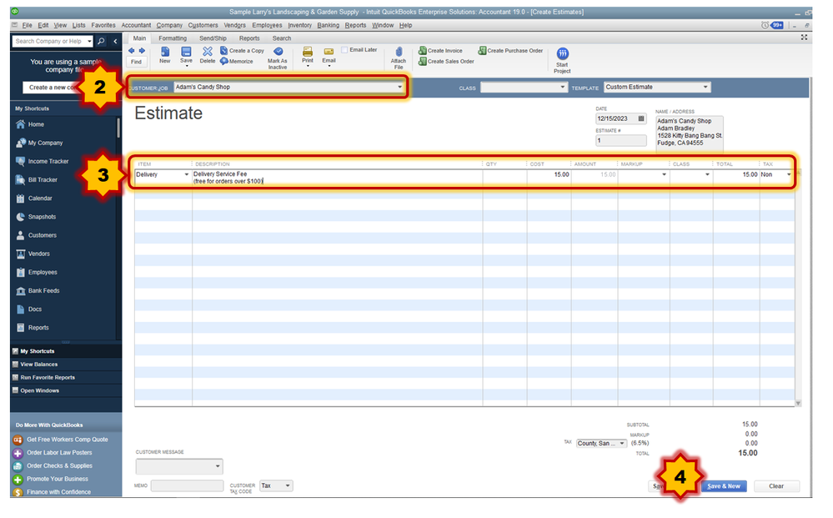Image resolution: width=833 pixels, height=518 pixels.
Task: Open the search scope dropdown arrow
Action: [x=89, y=41]
